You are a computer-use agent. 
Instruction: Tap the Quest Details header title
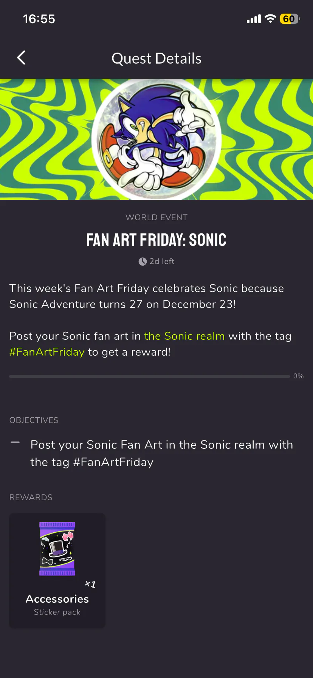click(156, 59)
